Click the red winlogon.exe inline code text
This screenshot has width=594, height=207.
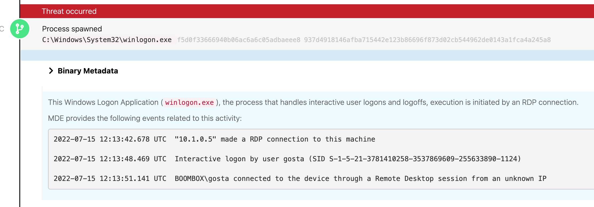point(189,102)
